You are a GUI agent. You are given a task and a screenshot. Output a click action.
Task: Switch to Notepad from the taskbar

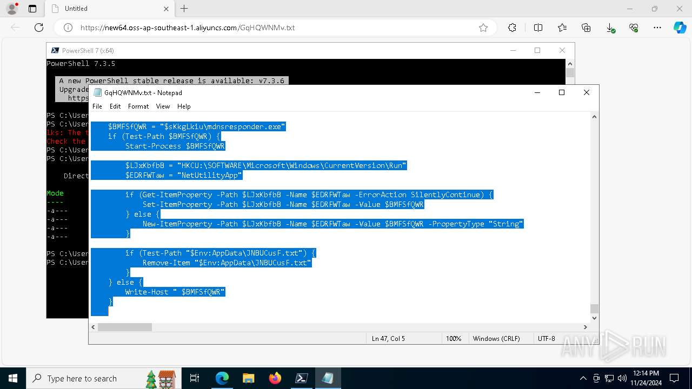(x=328, y=378)
